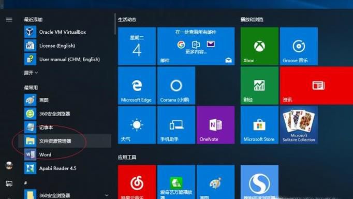This screenshot has width=353, height=199.
Task: Open 记事本 Notepad entry
Action: 67,127
